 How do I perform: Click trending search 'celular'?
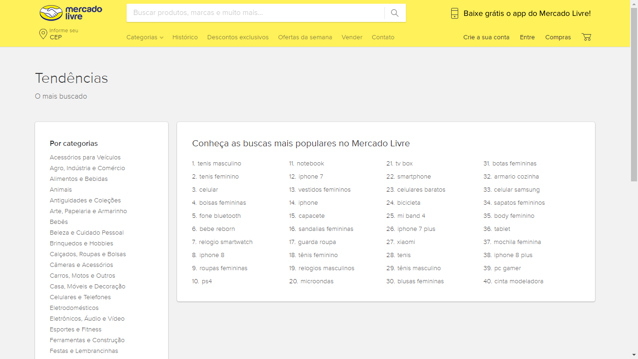pyautogui.click(x=209, y=190)
